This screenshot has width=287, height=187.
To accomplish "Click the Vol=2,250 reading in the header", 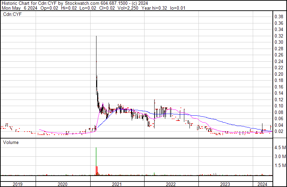I will (128, 8).
